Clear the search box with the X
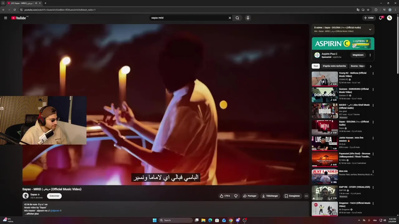This screenshot has height=224, width=399. 230,18
